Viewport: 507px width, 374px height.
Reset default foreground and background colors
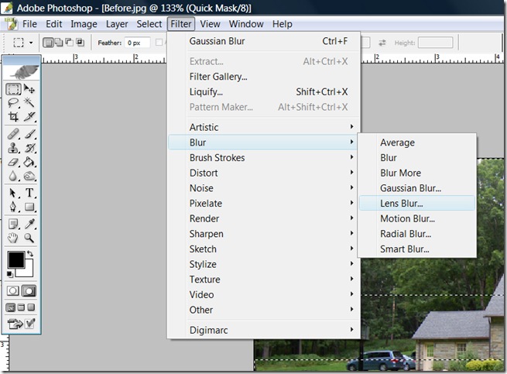[10, 274]
